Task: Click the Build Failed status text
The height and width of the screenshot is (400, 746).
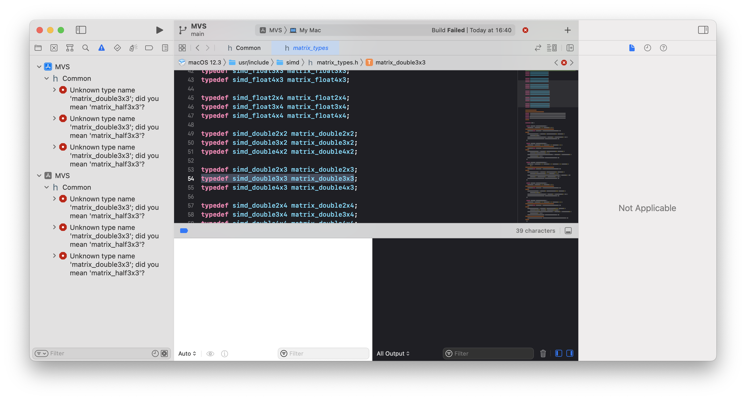Action: pyautogui.click(x=448, y=30)
